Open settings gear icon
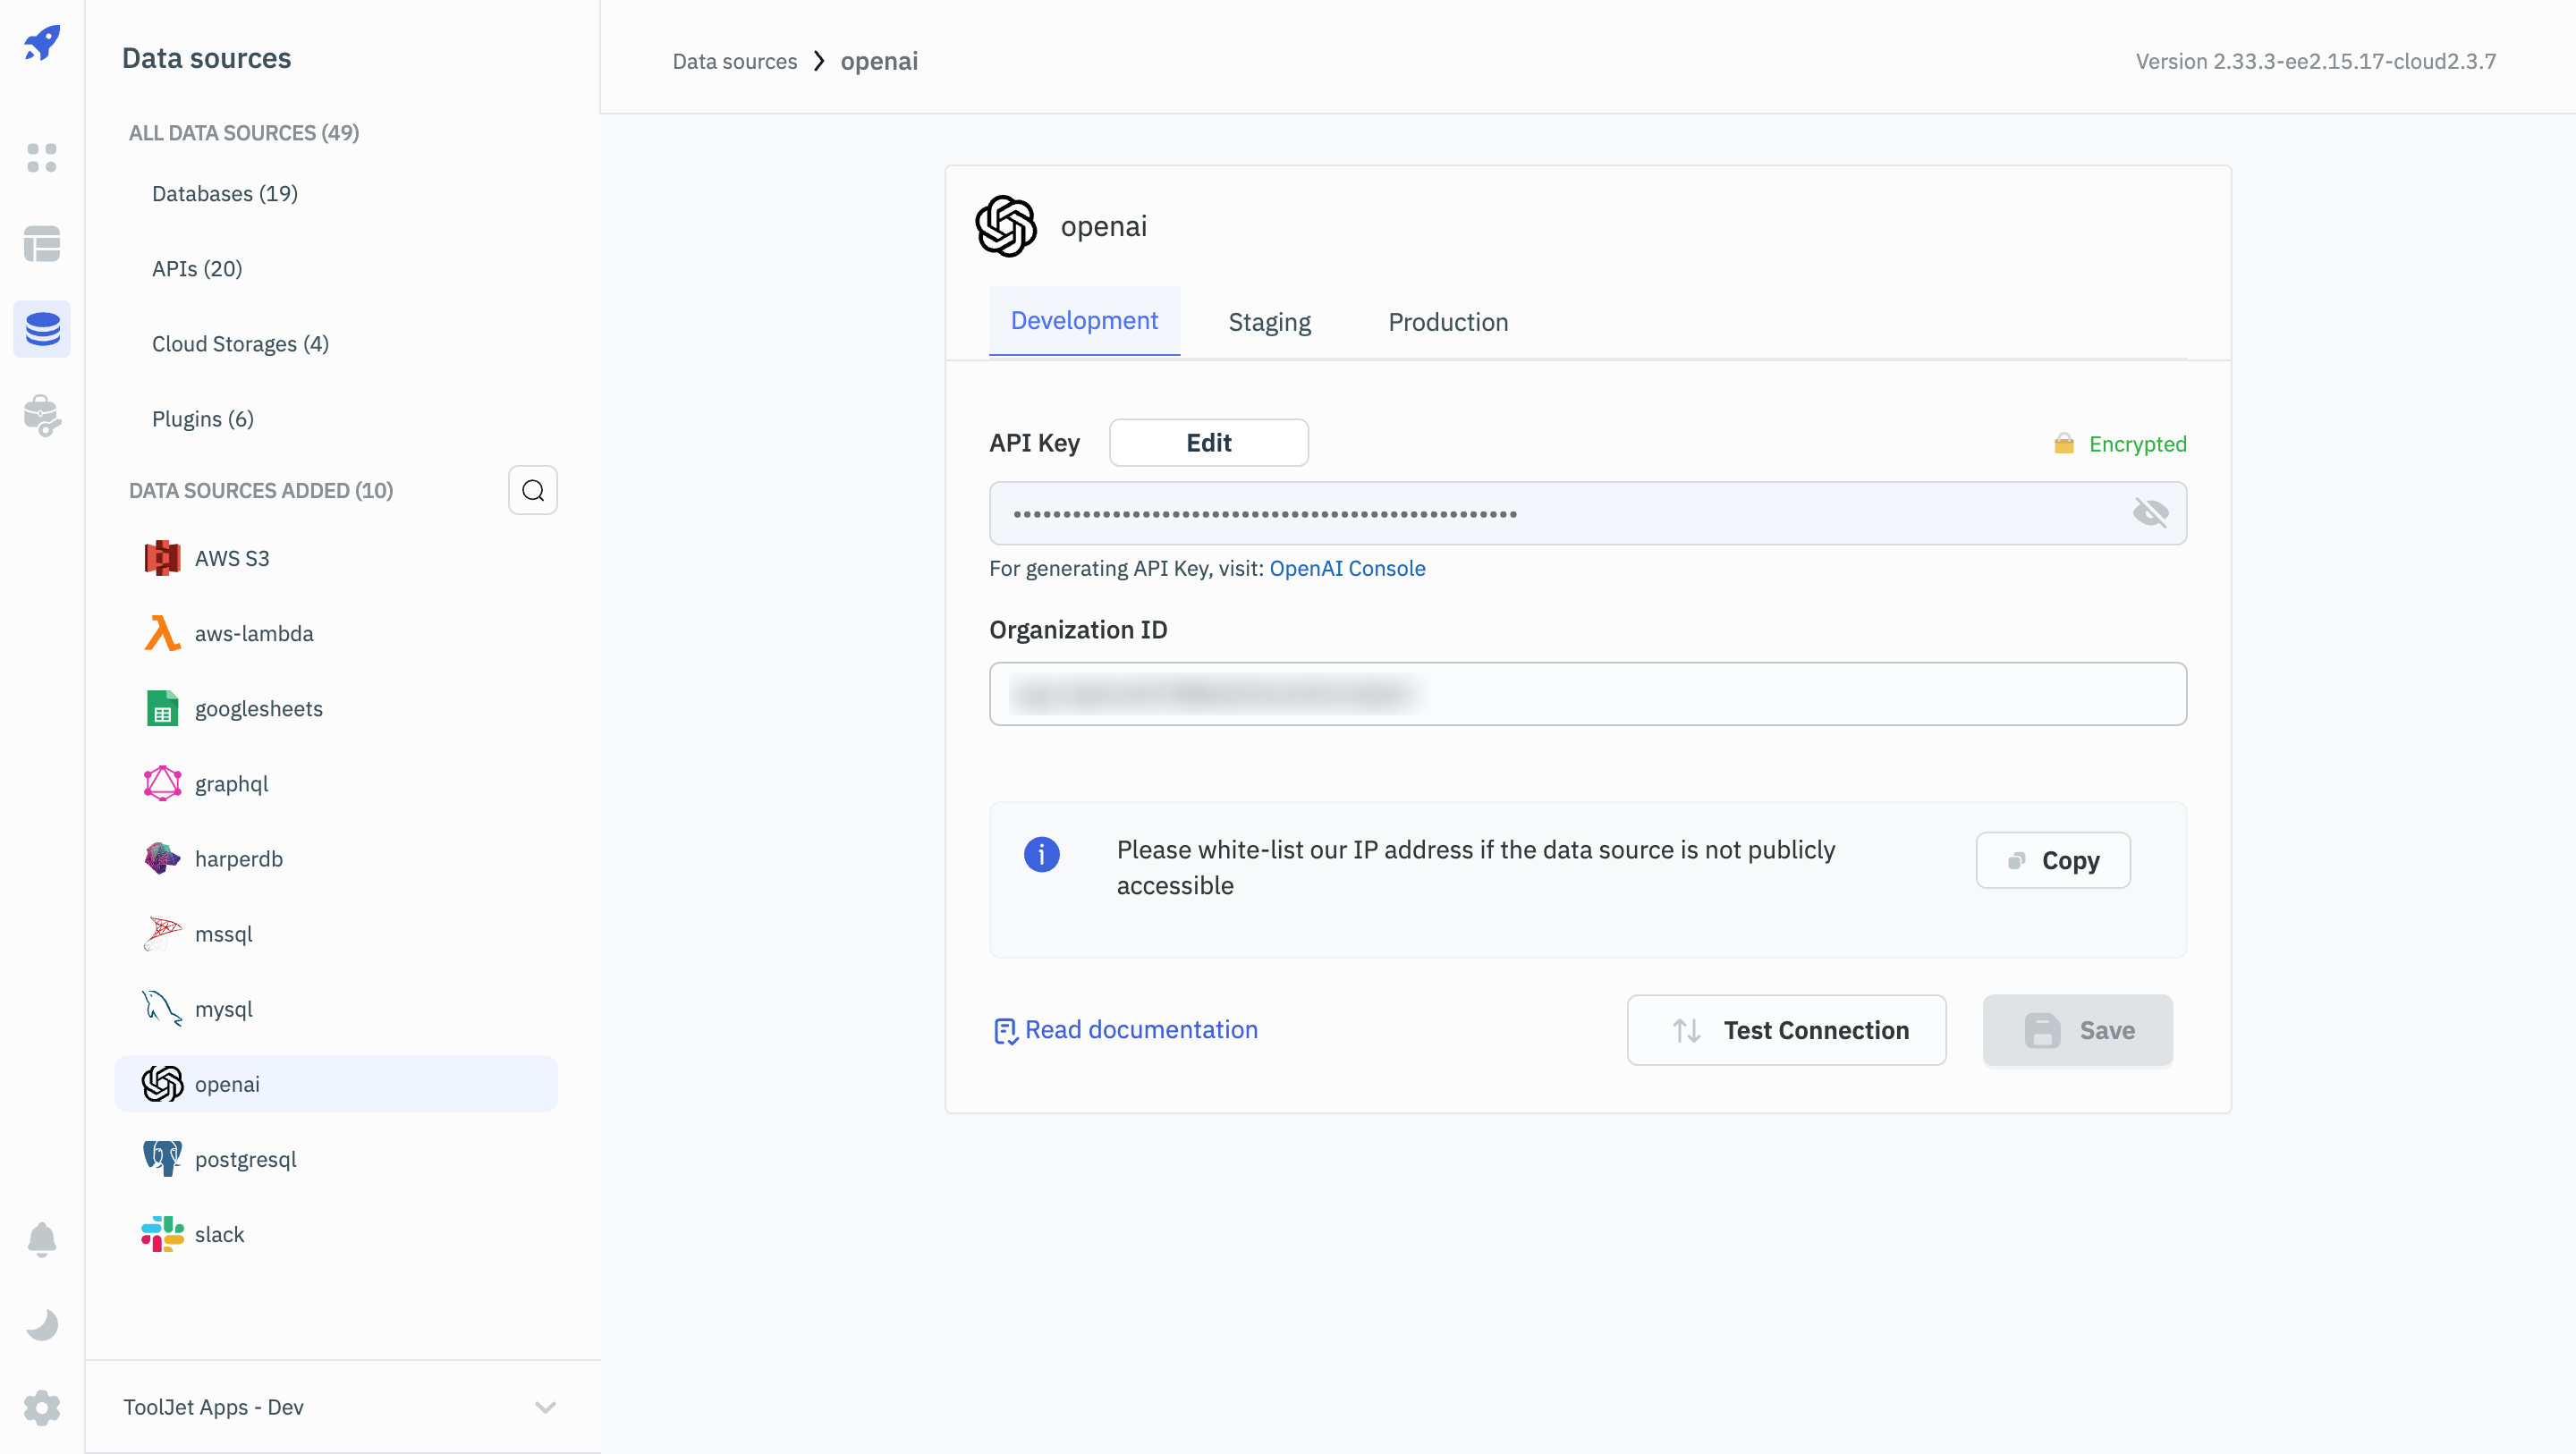 pos(42,1408)
